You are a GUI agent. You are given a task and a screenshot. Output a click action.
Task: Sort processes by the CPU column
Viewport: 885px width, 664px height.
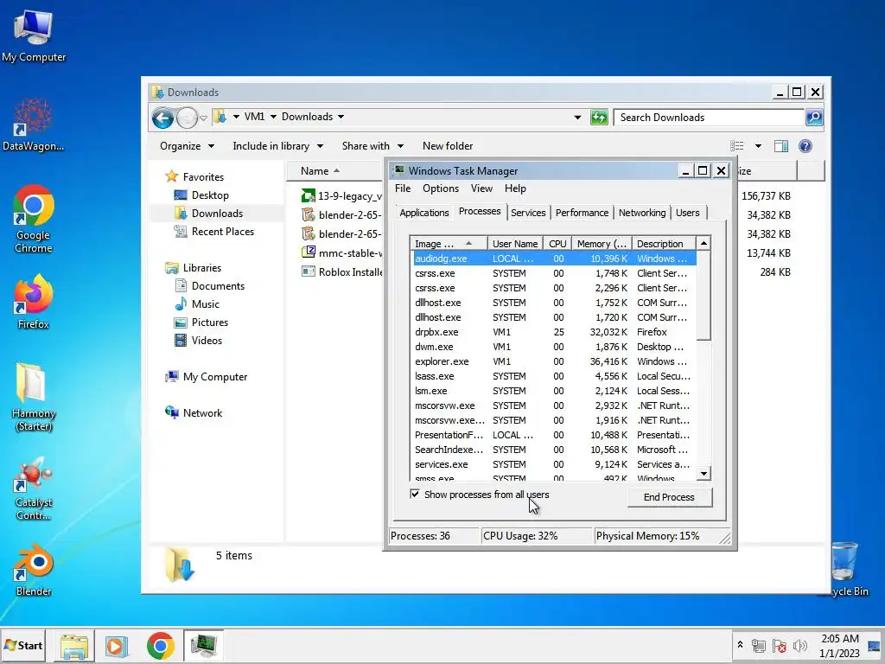tap(557, 243)
